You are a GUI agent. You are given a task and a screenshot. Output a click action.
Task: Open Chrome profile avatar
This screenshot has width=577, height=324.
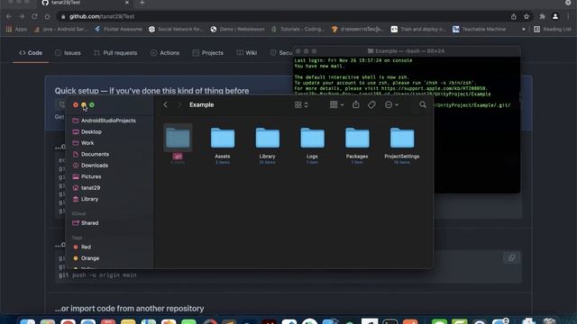tap(555, 16)
